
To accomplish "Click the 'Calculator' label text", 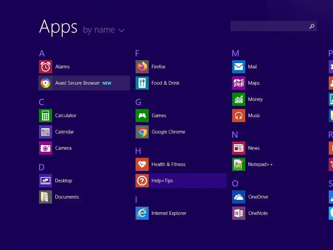I will click(66, 116).
